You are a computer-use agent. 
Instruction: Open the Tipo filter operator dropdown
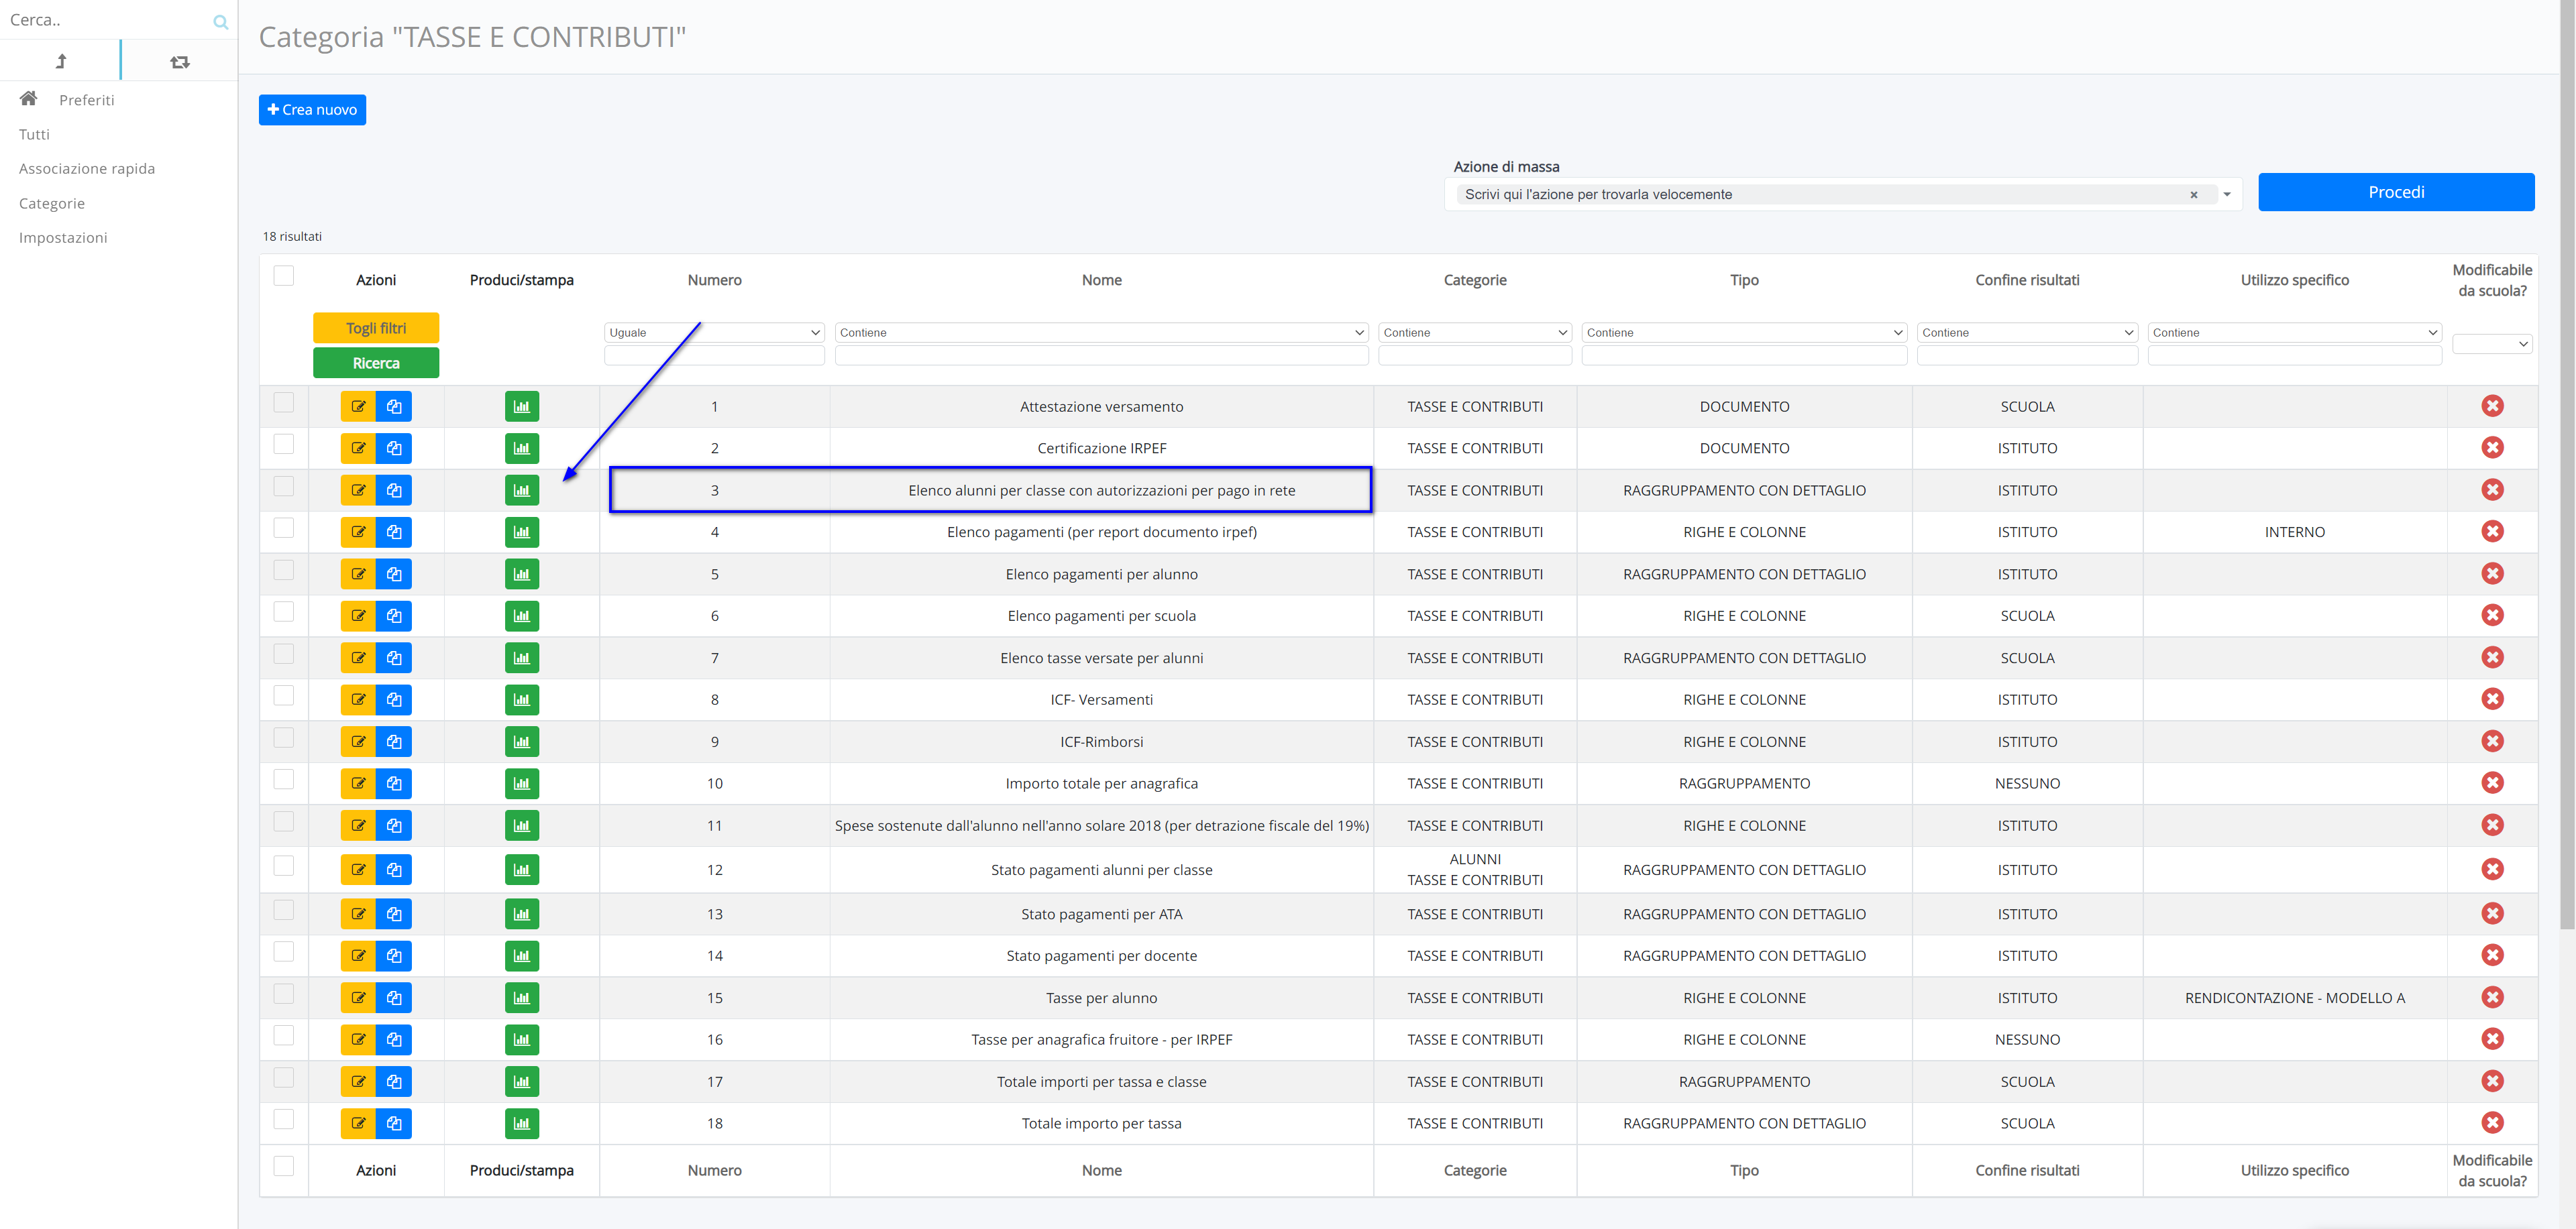click(1744, 333)
